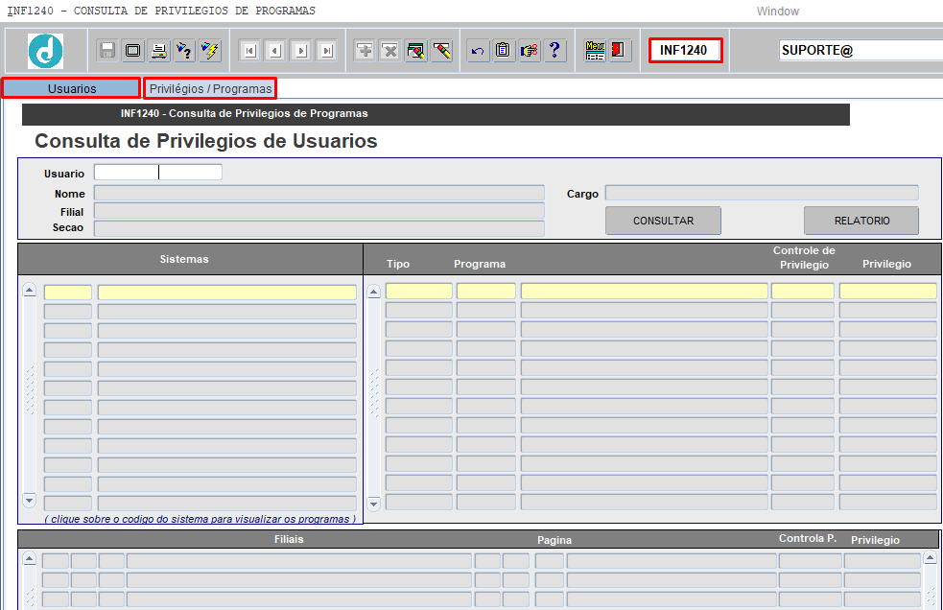The image size is (943, 610).
Task: Click the Filial field
Action: 319,211
